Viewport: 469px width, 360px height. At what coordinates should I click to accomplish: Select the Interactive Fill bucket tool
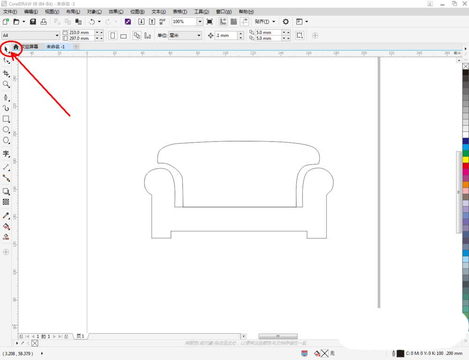pos(6,226)
